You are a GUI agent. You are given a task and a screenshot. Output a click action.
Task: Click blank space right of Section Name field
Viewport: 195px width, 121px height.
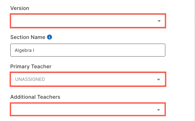point(180,50)
